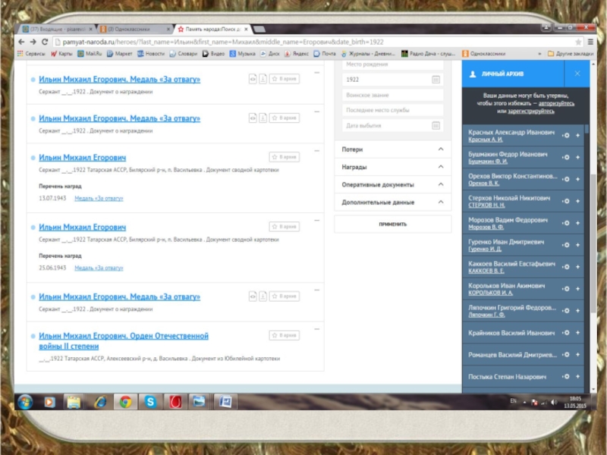Click the plus icon next to Красных Александр Иванович
The width and height of the screenshot is (607, 455).
(577, 136)
